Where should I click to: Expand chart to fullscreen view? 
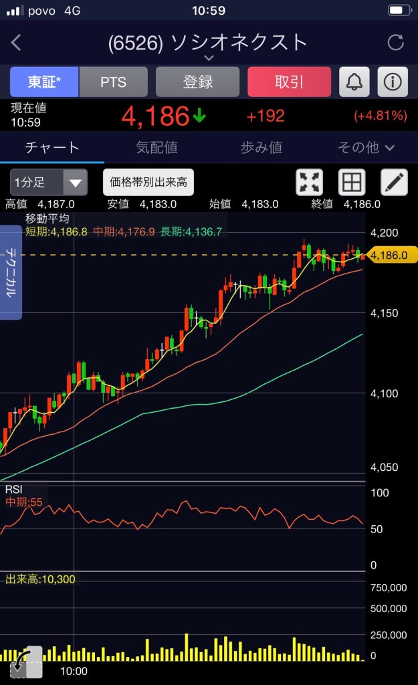coord(309,182)
